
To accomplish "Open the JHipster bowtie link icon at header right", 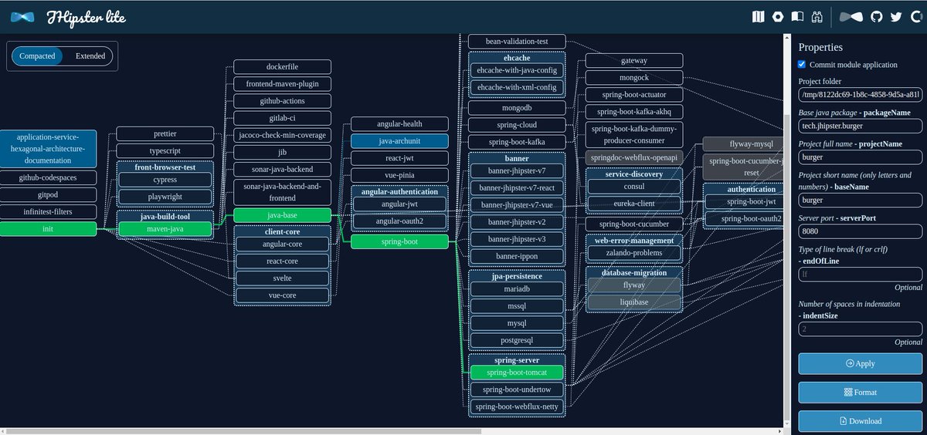I will click(851, 16).
